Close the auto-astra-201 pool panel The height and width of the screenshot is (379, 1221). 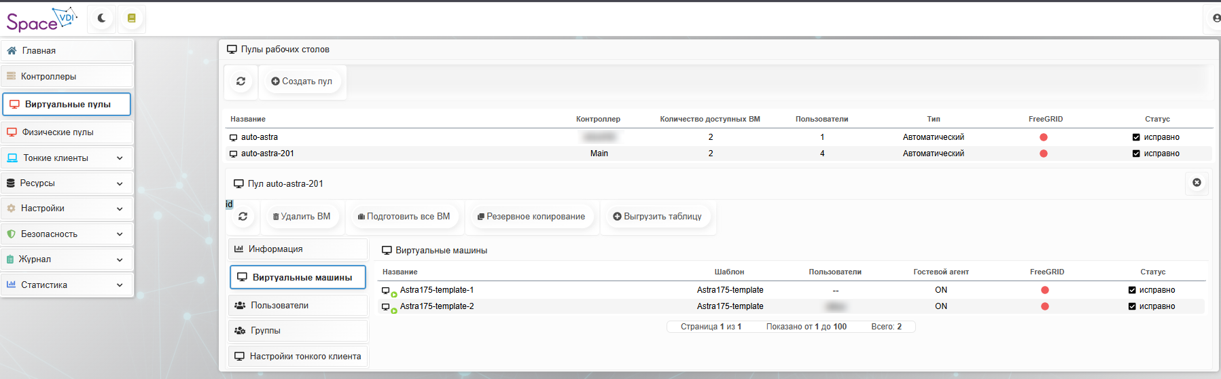point(1197,183)
